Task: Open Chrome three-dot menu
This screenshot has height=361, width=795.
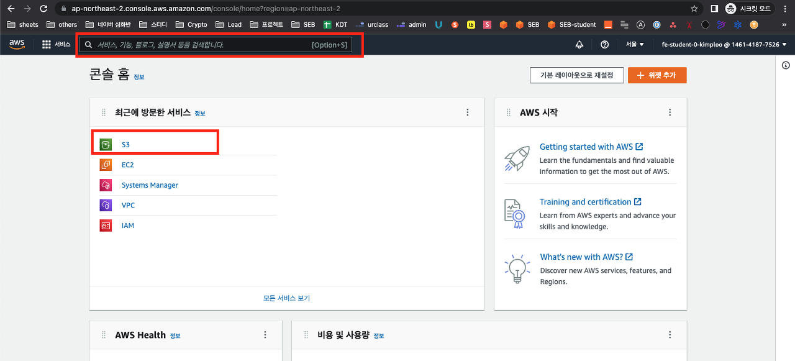Action: click(x=786, y=9)
